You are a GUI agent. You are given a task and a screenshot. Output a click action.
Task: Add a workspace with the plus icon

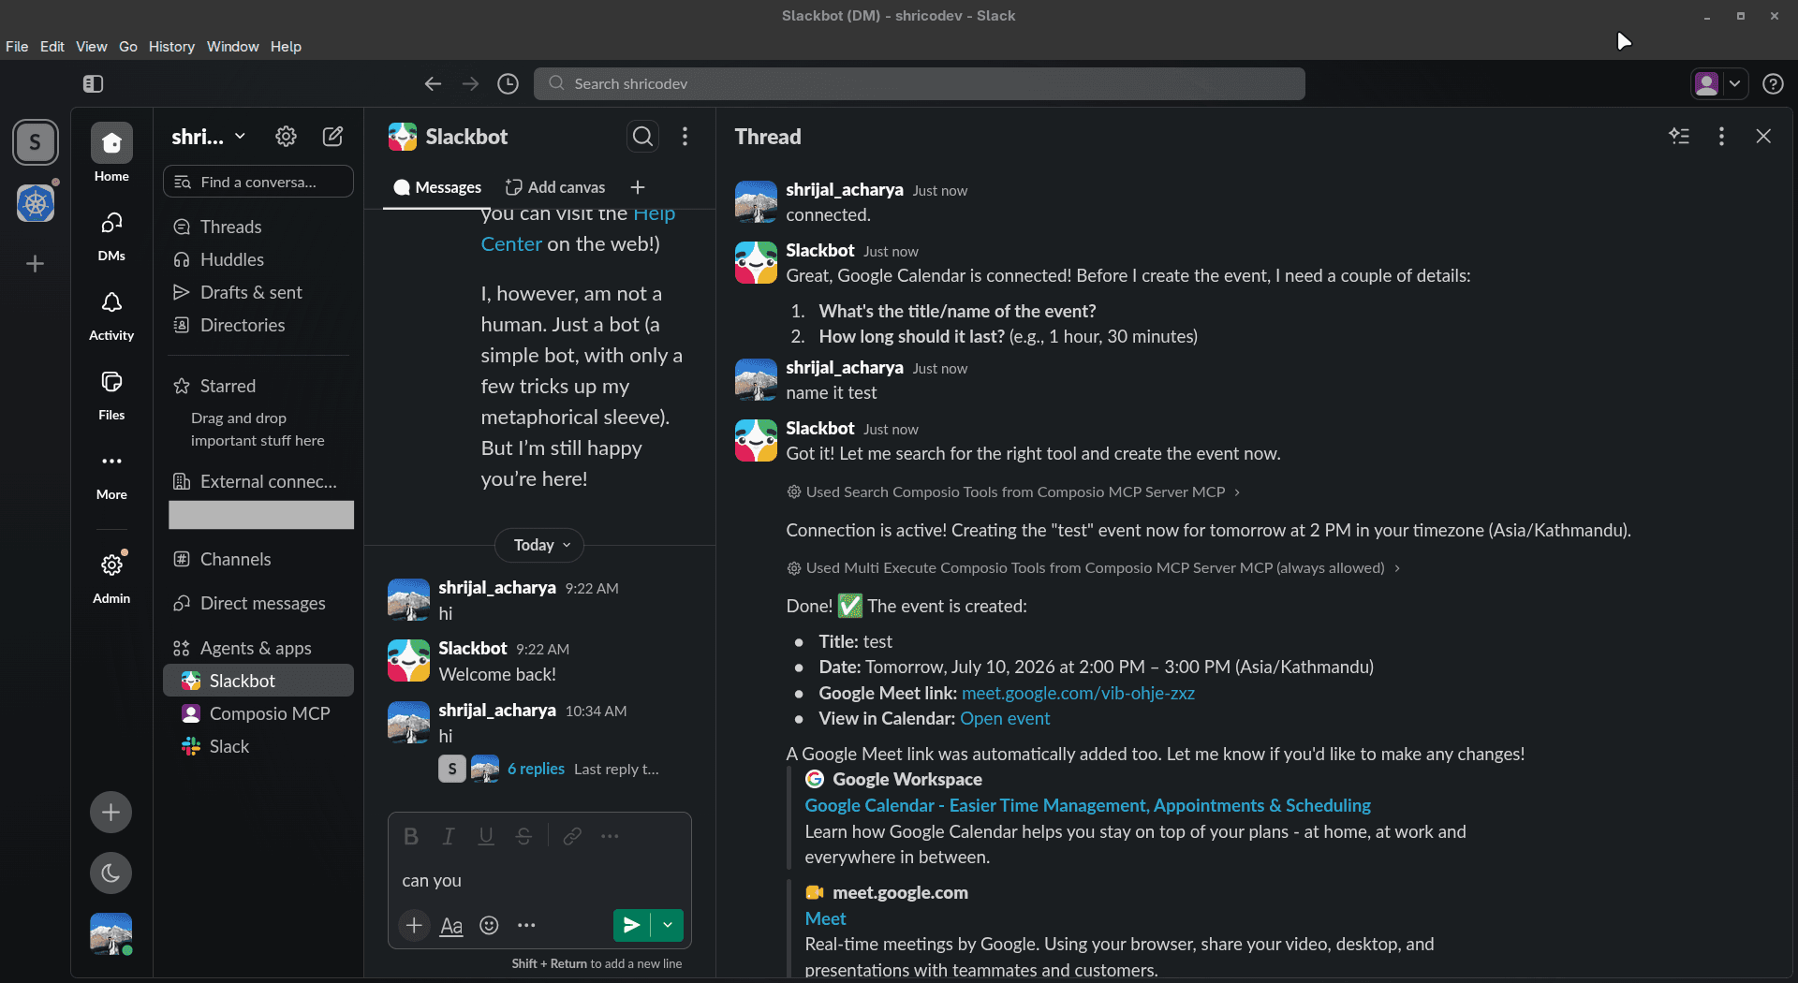click(x=36, y=264)
